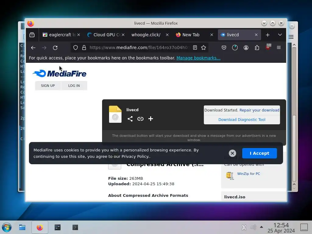Screen dimensions: 312x234
Task: Dismiss the cookie notice with X
Action: pos(232,153)
